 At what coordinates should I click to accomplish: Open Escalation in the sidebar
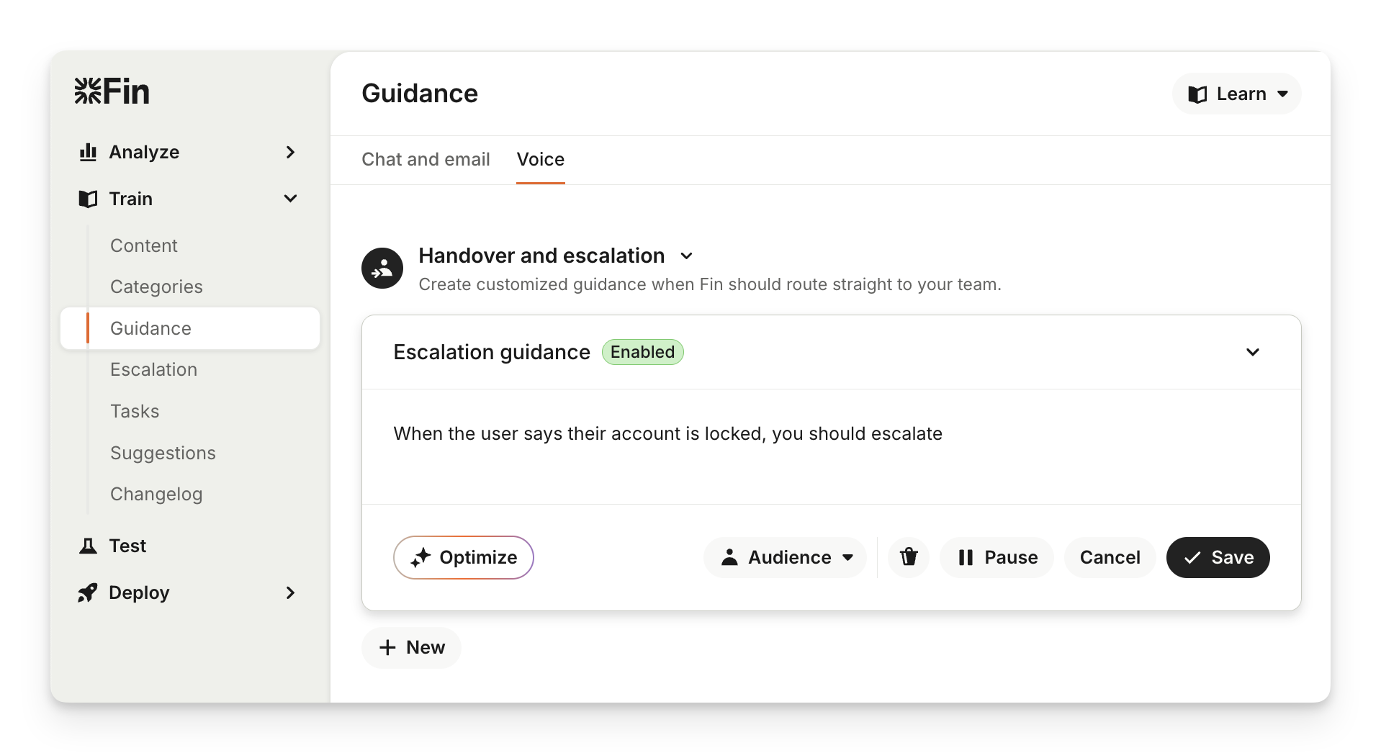(153, 369)
